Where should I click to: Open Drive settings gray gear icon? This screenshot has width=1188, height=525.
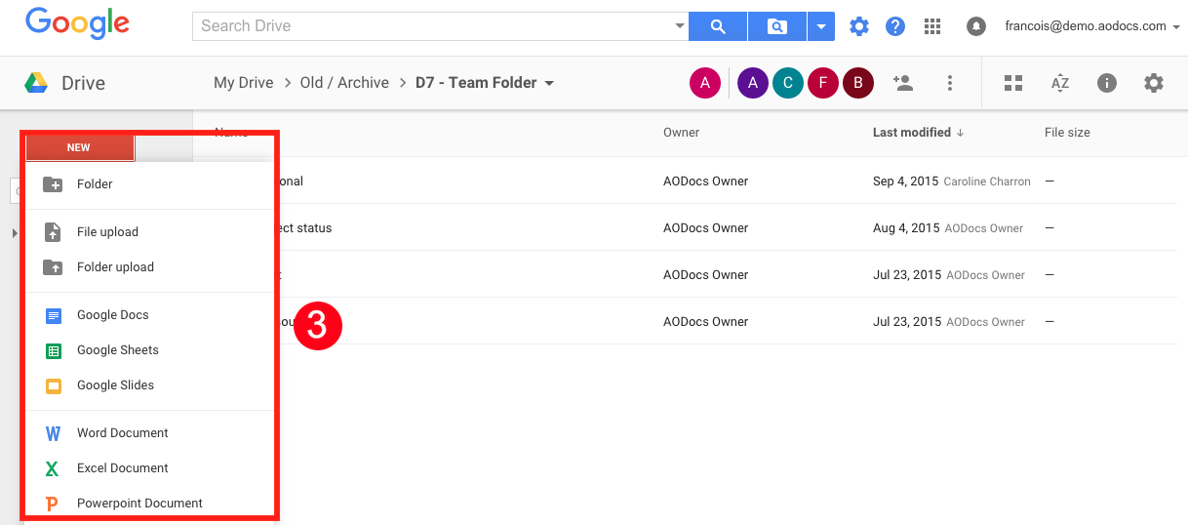[1154, 83]
